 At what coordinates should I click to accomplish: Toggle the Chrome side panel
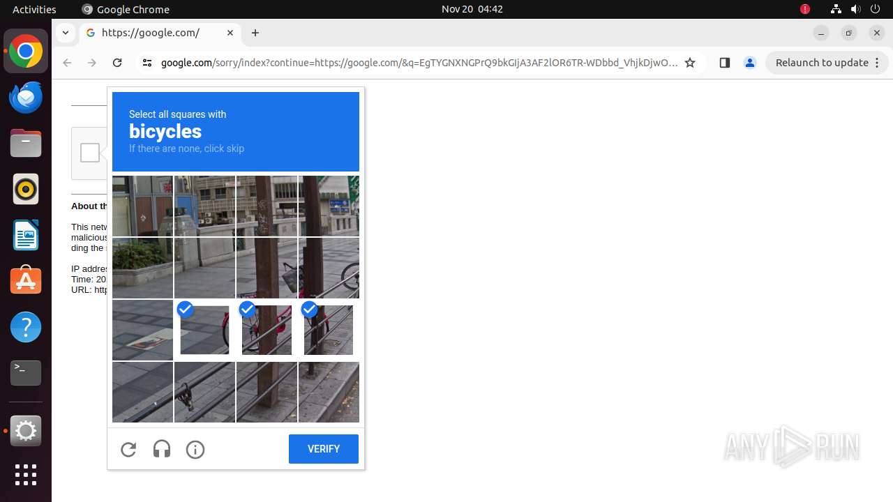(724, 63)
